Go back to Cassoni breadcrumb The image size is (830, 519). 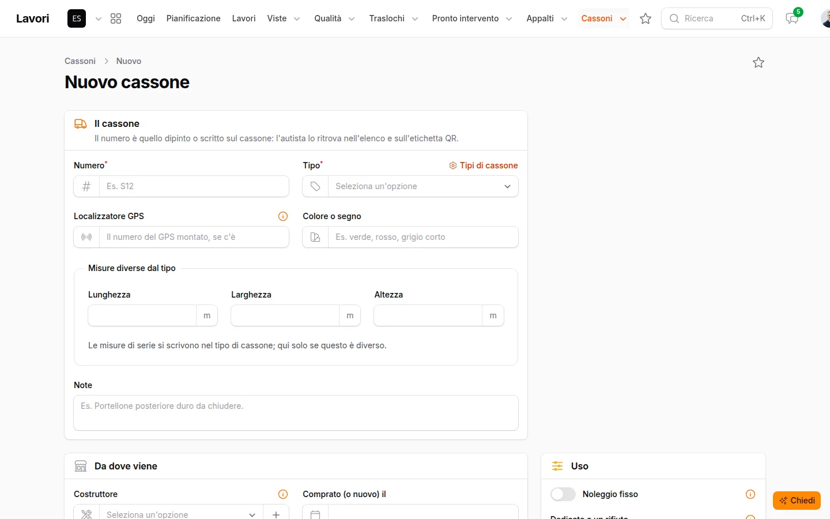80,61
